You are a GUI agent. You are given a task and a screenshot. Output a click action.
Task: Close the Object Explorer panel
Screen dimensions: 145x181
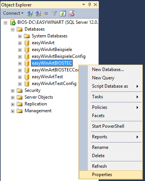95,5
